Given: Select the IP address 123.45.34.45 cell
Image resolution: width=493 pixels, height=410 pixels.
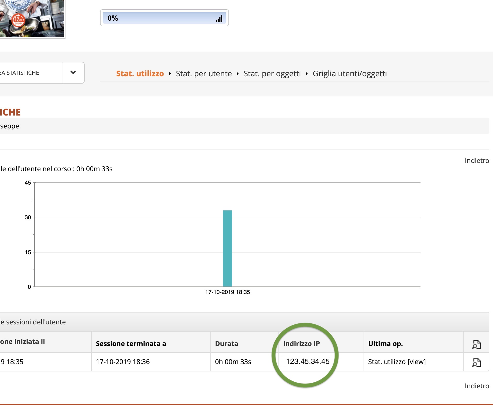Looking at the screenshot, I should tap(308, 362).
